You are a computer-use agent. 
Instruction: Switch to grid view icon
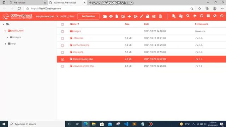point(208,16)
